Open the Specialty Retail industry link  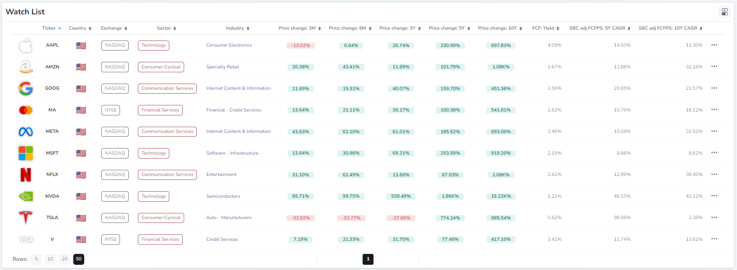tap(223, 67)
